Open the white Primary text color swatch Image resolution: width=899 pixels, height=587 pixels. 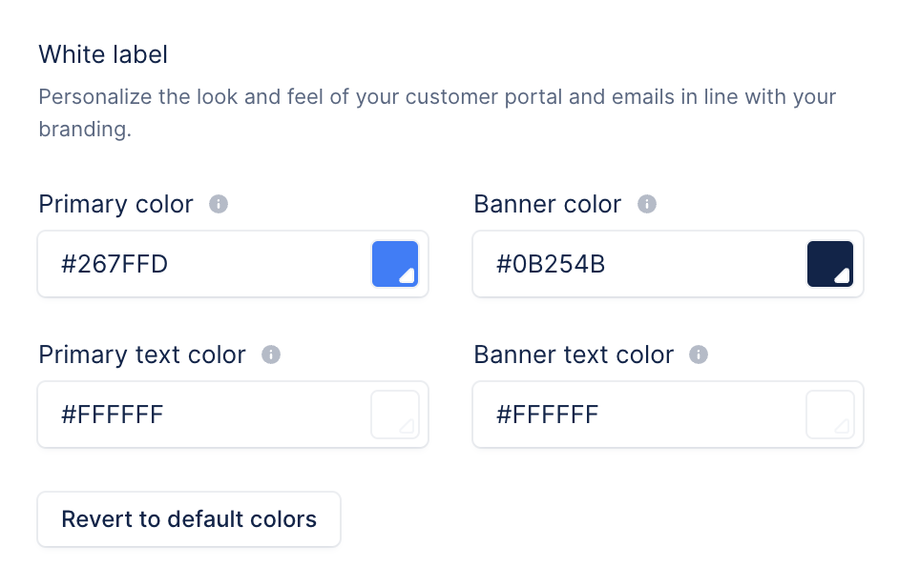(x=394, y=415)
